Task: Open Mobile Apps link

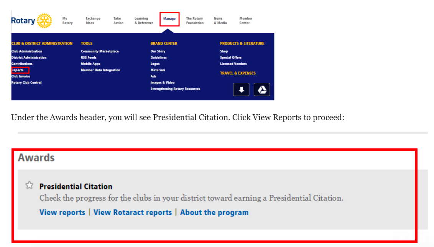Action: pos(90,64)
